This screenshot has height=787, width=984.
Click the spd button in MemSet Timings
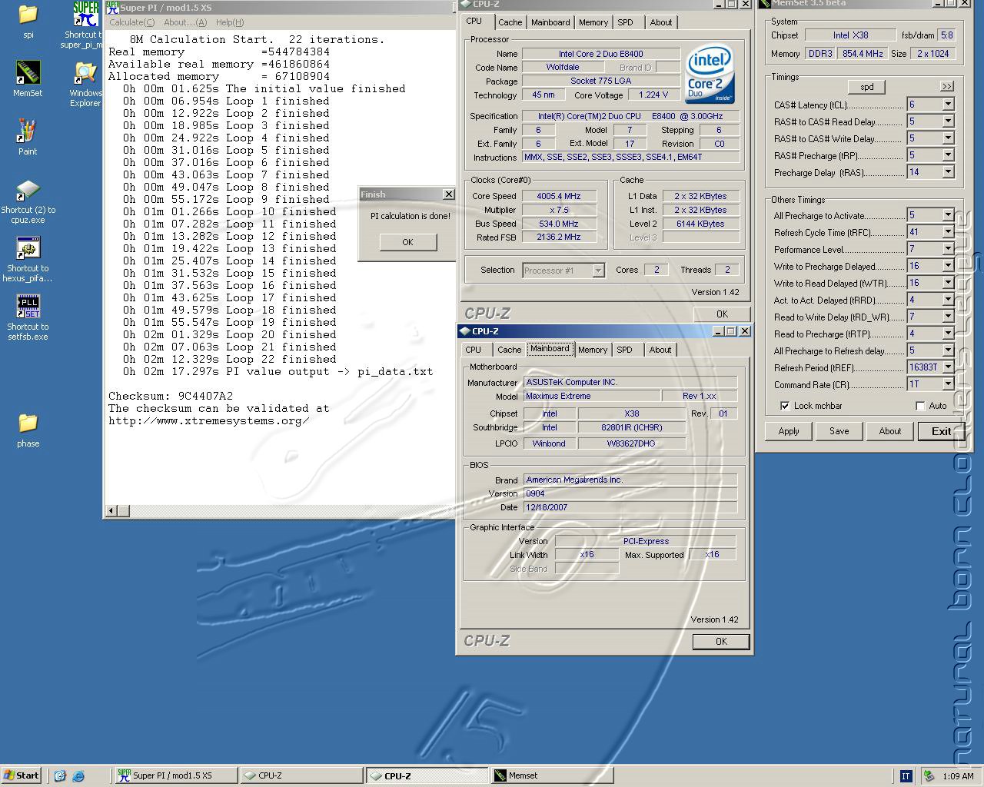point(867,87)
